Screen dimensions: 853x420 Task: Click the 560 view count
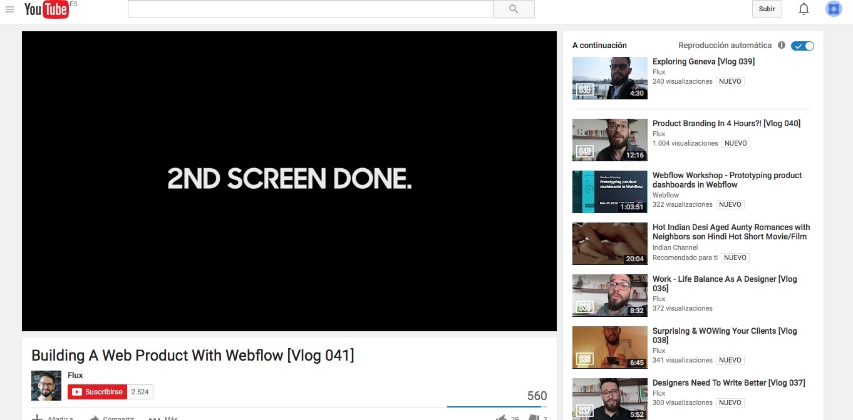pyautogui.click(x=537, y=396)
